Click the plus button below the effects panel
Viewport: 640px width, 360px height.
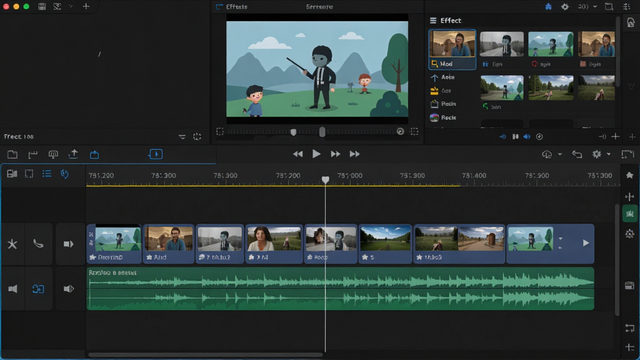[616, 137]
